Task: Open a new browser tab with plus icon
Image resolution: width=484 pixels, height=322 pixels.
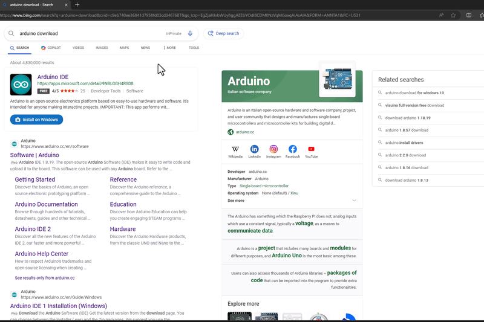Action: point(77,5)
